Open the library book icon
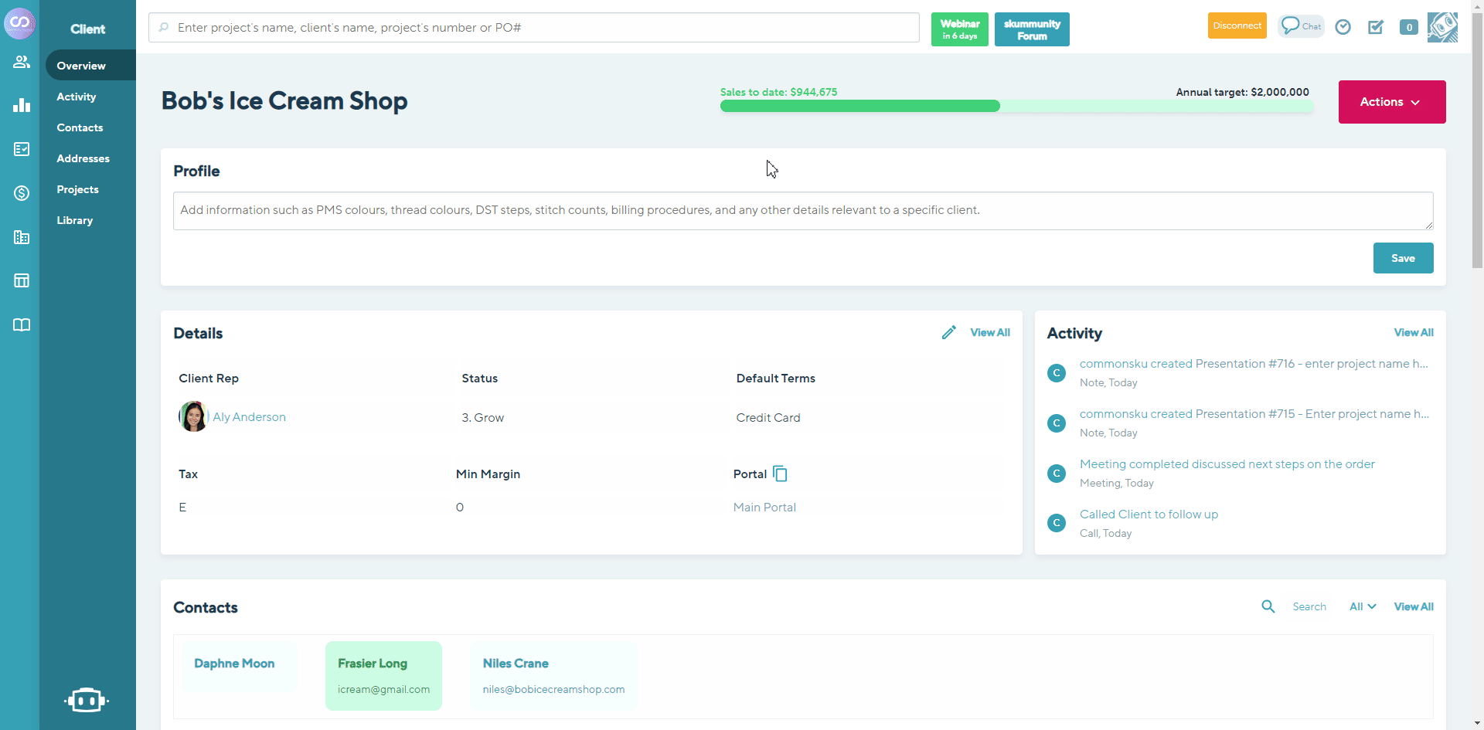This screenshot has width=1484, height=730. [x=21, y=325]
